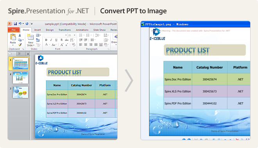Open the File backstage button
The image size is (258, 148).
click(14, 30)
